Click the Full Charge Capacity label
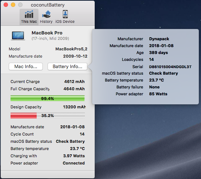201x179 pixels. coord(30,89)
